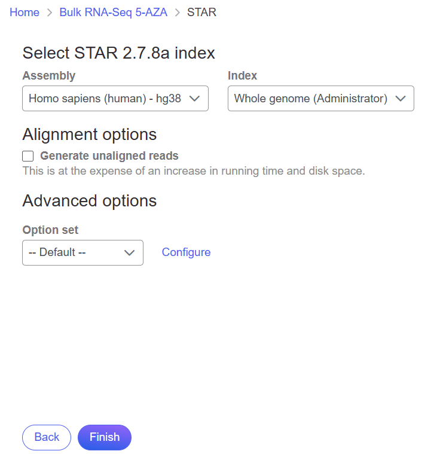
Task: Go to Home in the breadcrumb
Action: click(25, 13)
